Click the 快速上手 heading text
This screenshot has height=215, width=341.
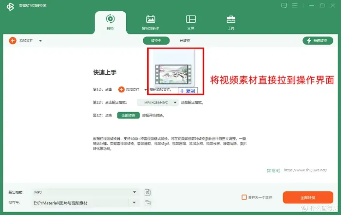[105, 72]
